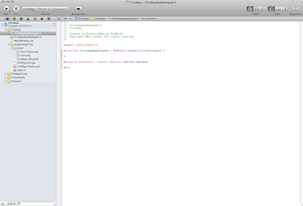Select the Supporting Files folder

pyautogui.click(x=28, y=45)
